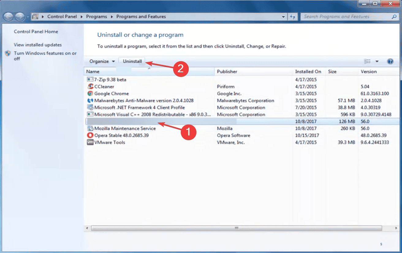Expand the arrow after Programs breadcrumb

[112, 16]
